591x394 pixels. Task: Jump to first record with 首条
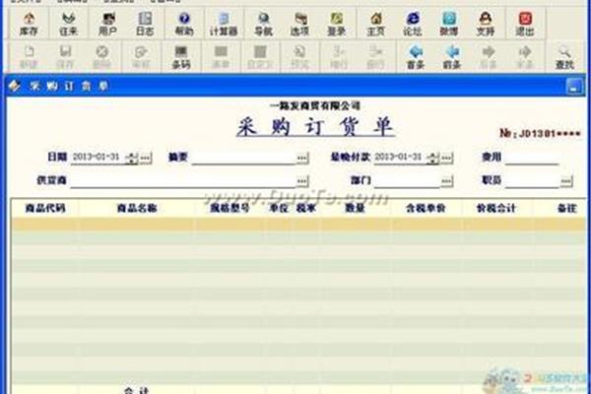pos(416,57)
